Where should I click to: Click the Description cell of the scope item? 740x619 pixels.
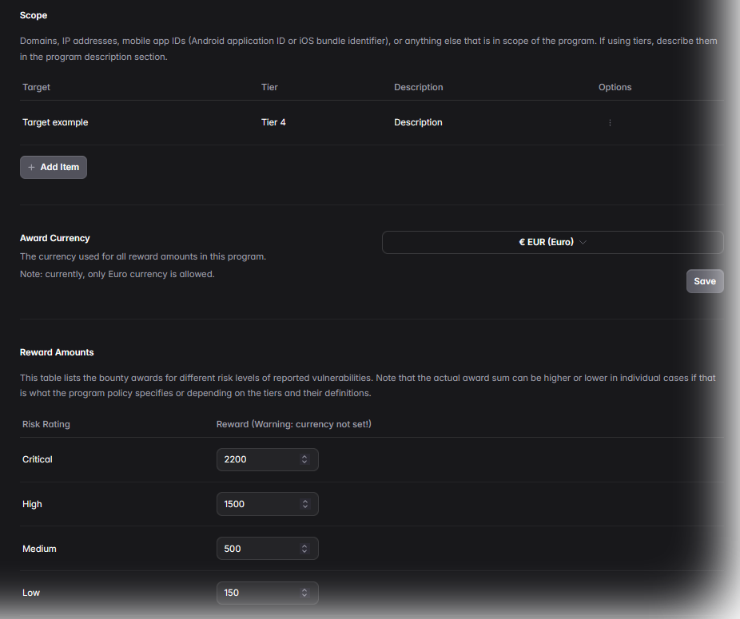418,123
